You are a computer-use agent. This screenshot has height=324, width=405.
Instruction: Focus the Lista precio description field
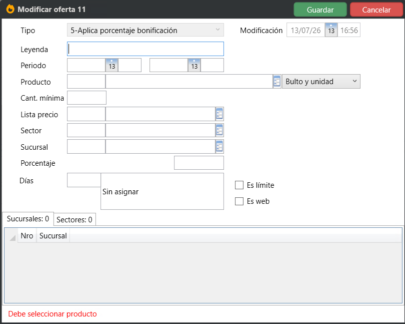pyautogui.click(x=160, y=114)
